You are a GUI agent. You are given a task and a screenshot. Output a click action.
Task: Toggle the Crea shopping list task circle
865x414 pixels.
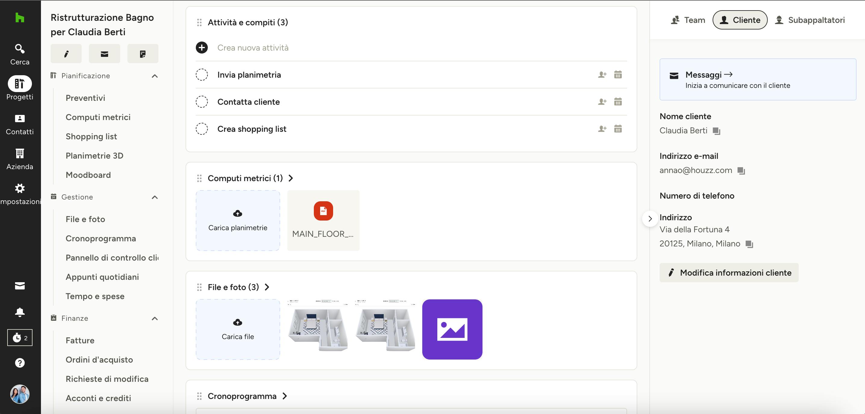pos(201,129)
